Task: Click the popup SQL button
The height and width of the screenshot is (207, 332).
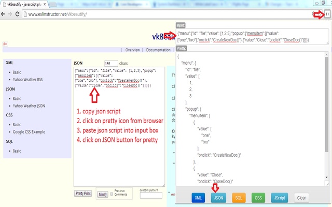Action: click(239, 198)
